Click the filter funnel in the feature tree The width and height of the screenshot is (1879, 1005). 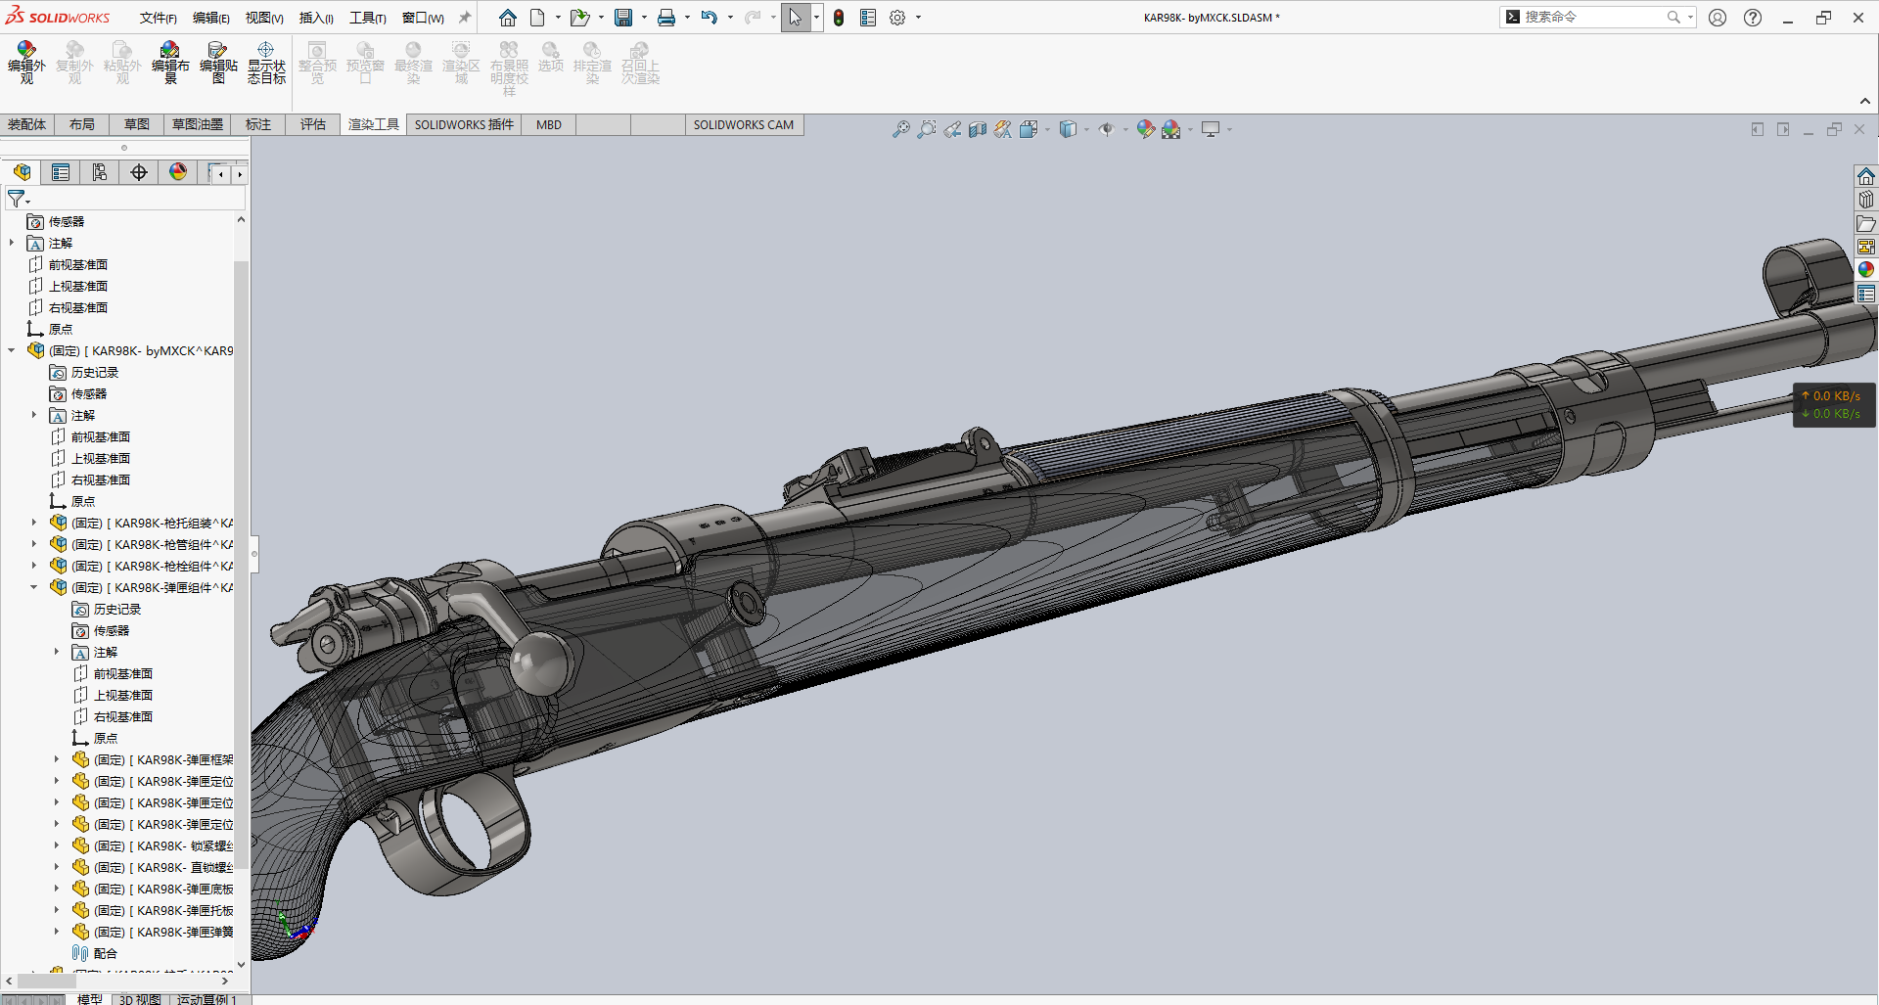(x=17, y=199)
